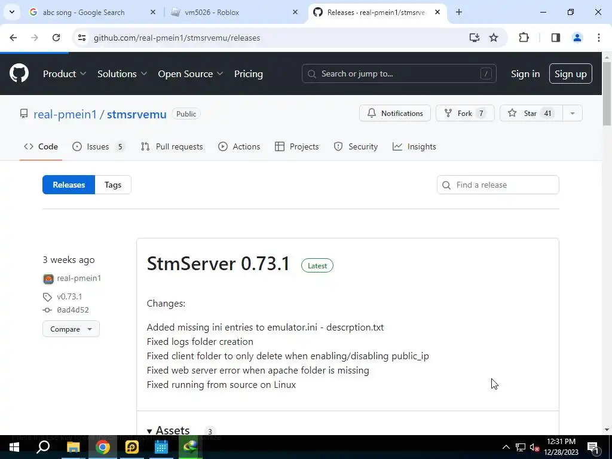
Task: Star the repository
Action: [531, 113]
